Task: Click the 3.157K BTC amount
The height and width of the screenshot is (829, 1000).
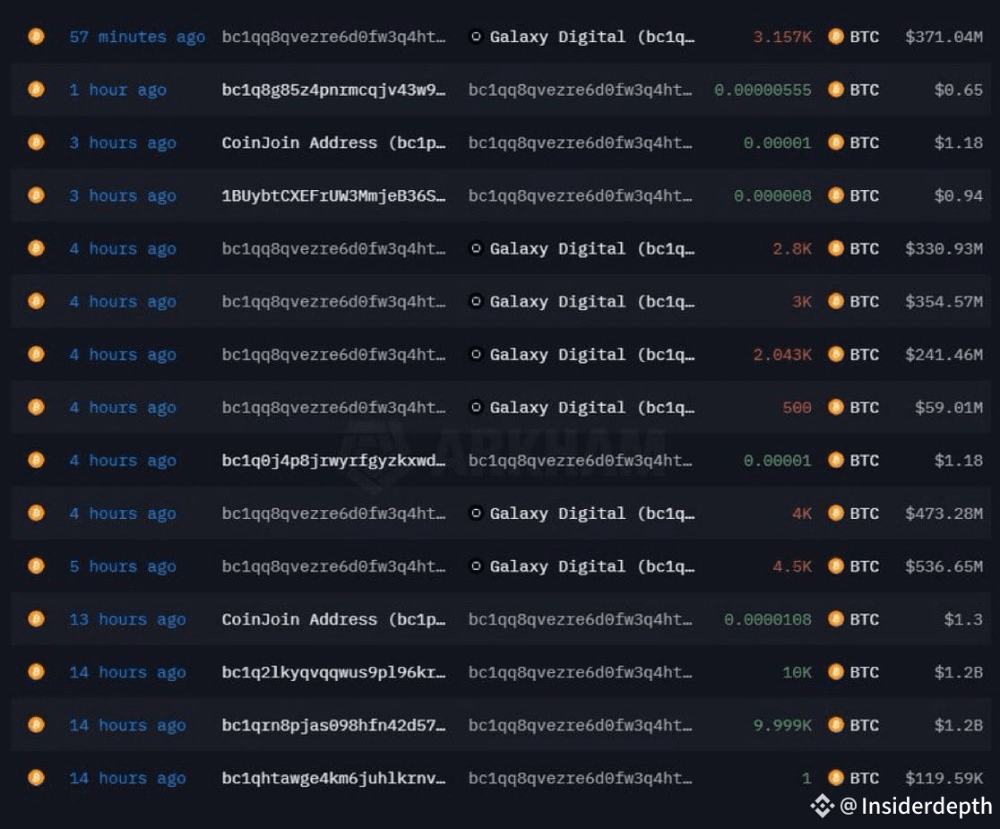Action: [x=782, y=37]
